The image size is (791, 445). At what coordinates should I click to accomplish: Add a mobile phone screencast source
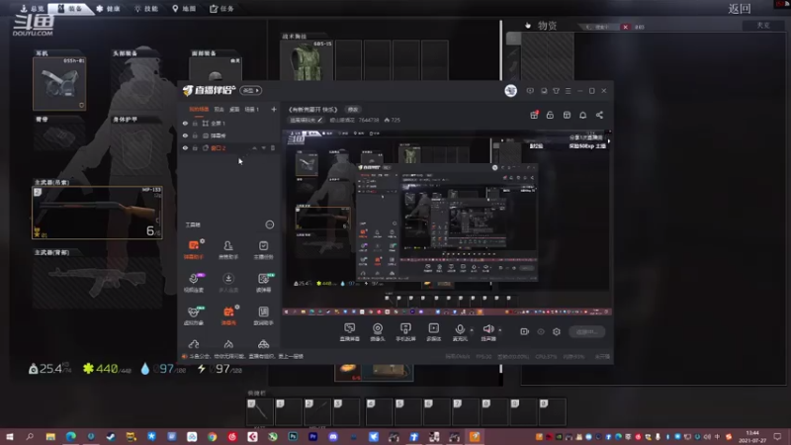pos(405,332)
